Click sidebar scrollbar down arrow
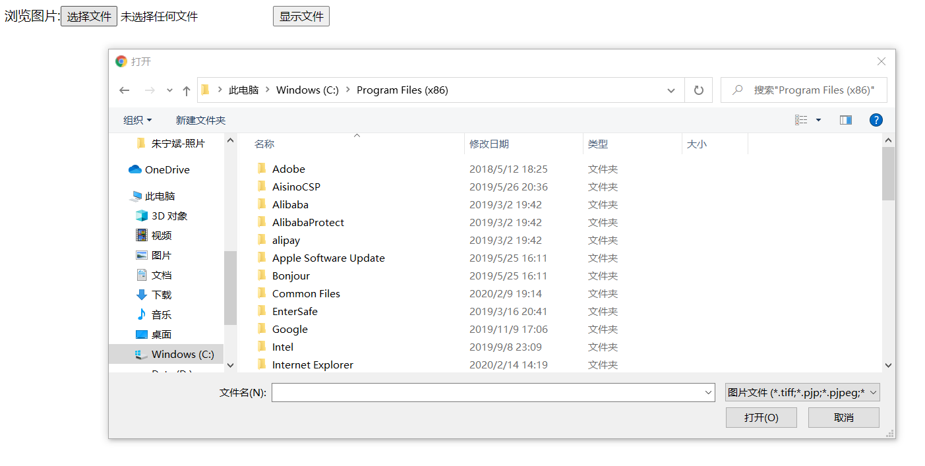 230,365
